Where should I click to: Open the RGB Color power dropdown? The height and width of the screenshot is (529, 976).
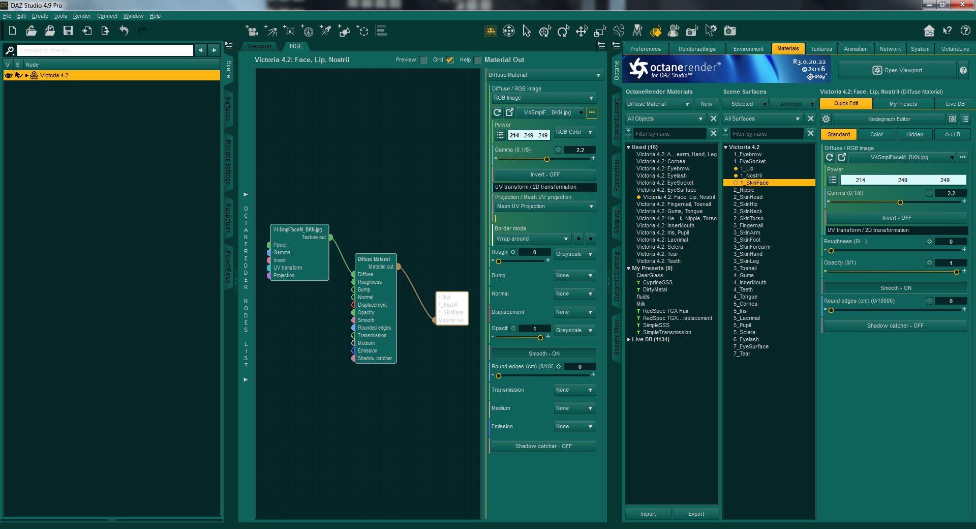point(574,132)
